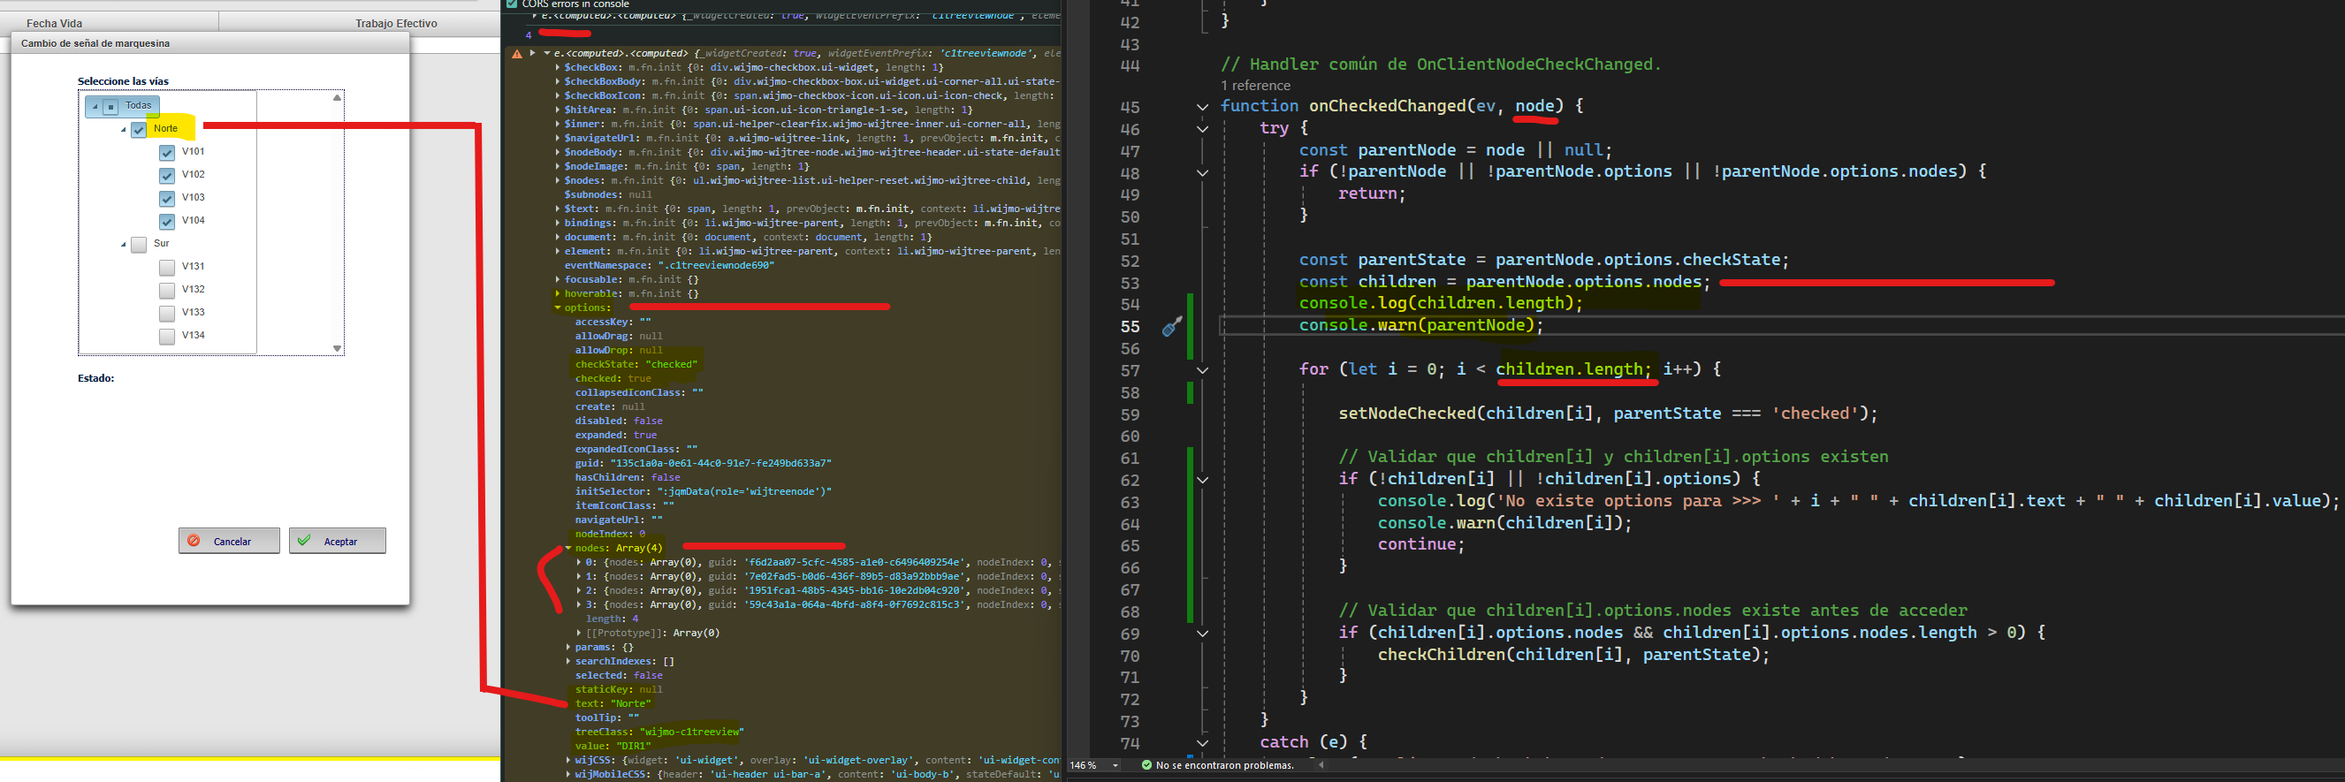2345x782 pixels.
Task: Toggle the 'CORS errors in console' checkbox
Action: 512,4
